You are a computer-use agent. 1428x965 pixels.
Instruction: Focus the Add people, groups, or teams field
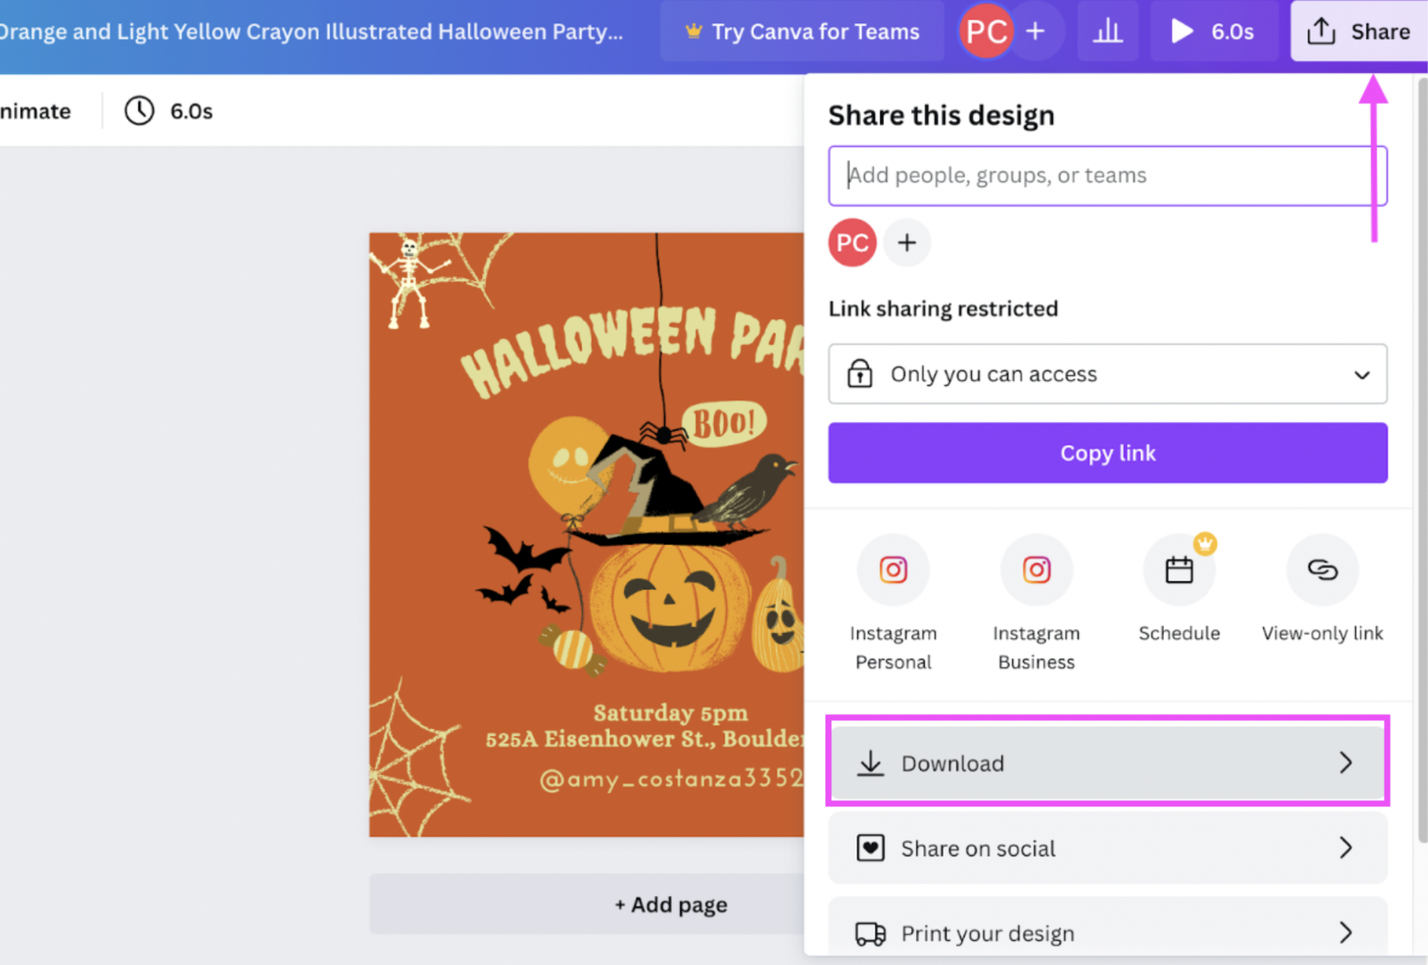click(1108, 175)
